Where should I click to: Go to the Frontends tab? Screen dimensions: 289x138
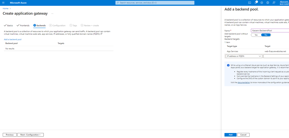click(x=23, y=25)
